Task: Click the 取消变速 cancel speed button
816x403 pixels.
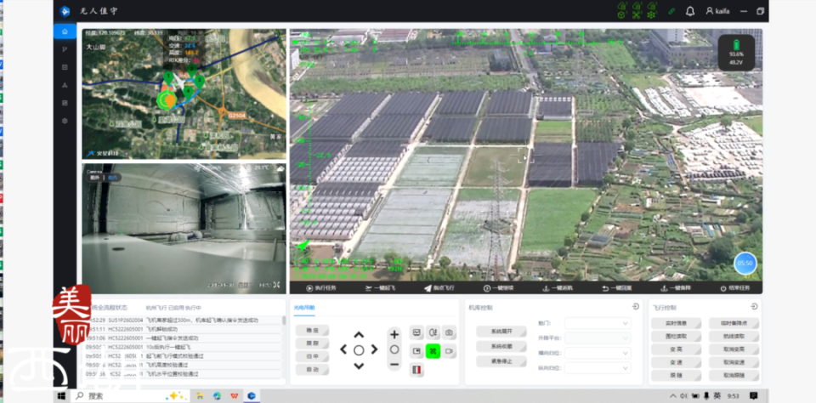Action: 734,362
